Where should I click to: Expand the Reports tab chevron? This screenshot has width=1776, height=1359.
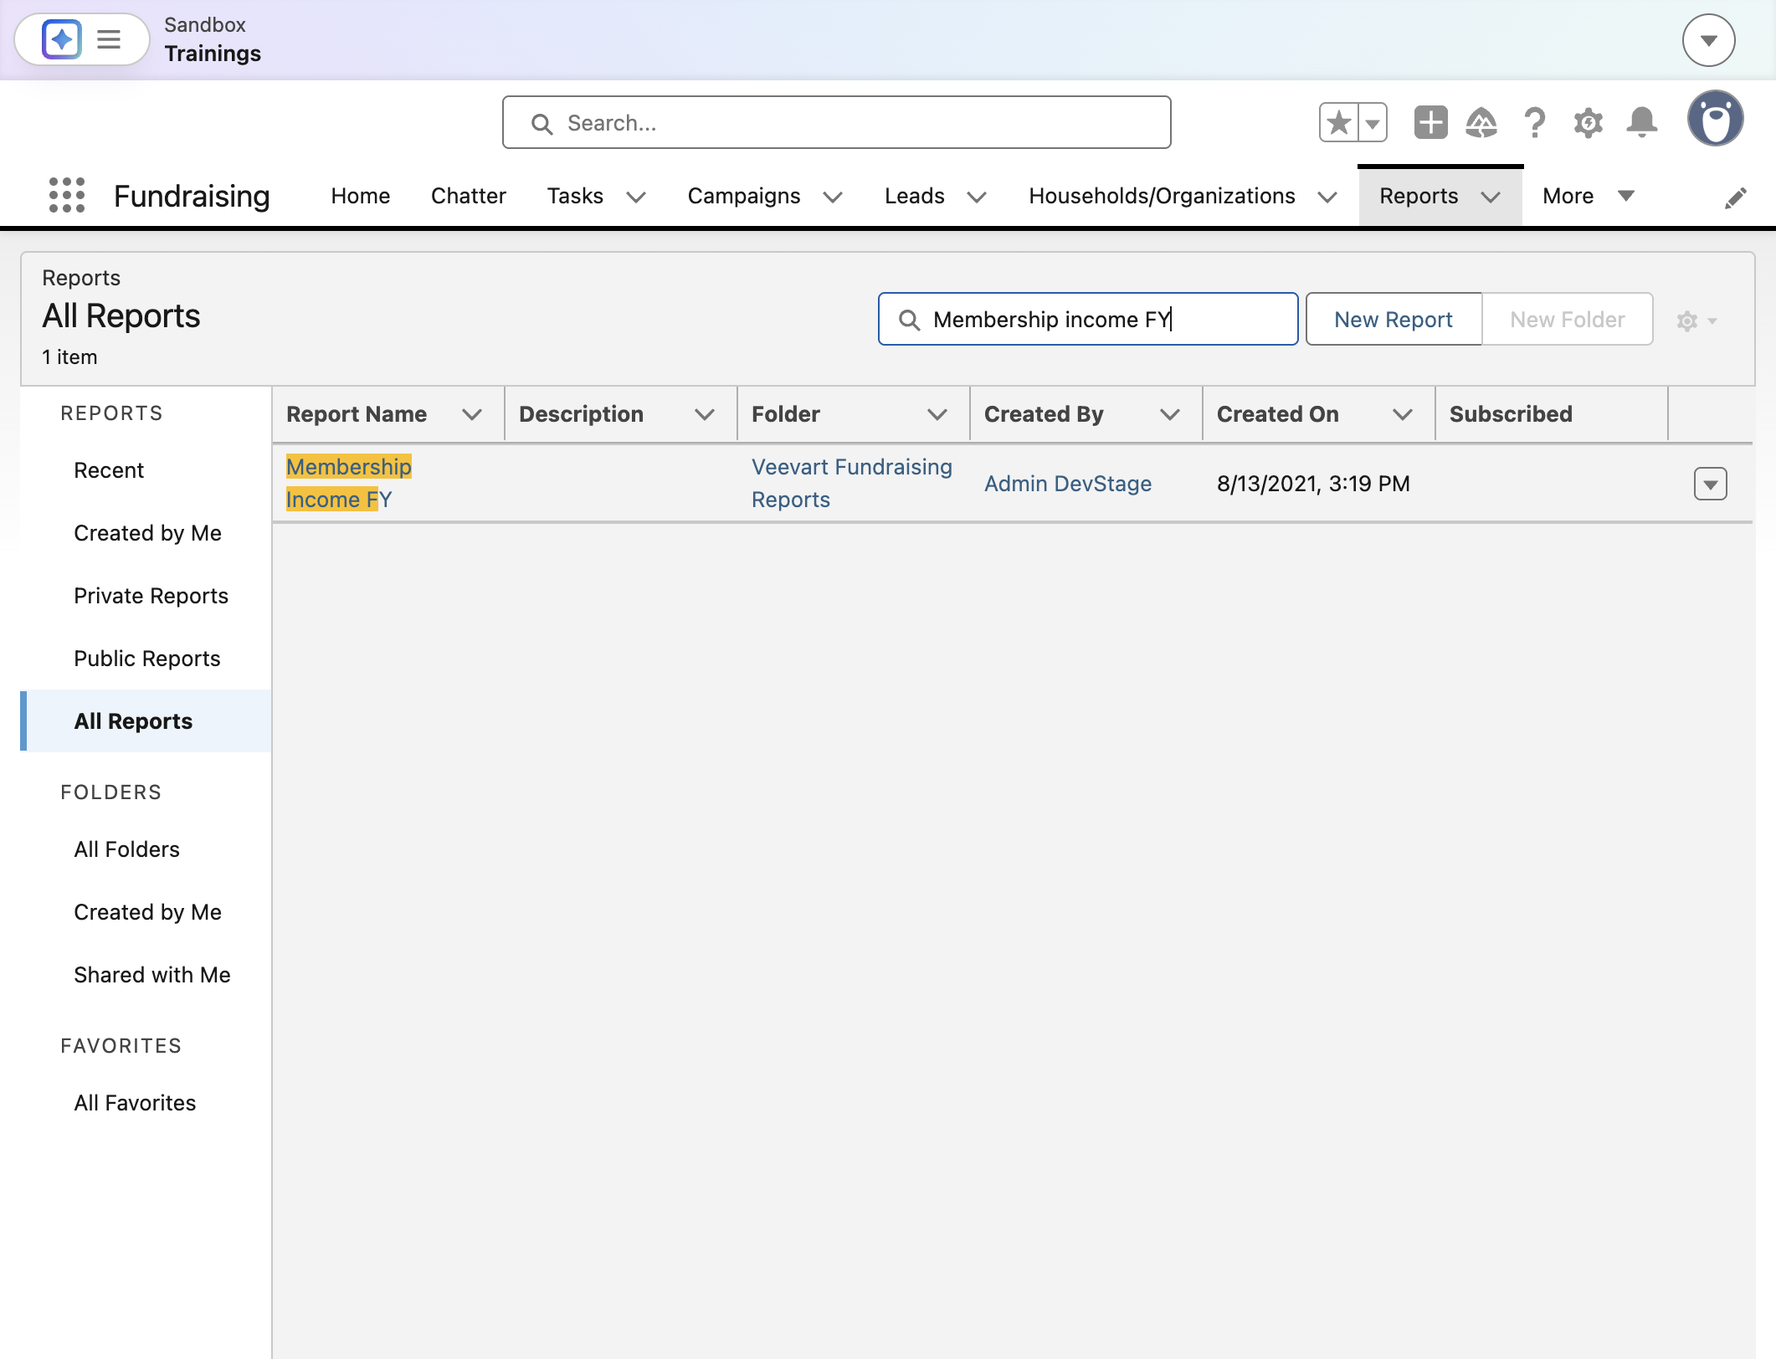1490,197
